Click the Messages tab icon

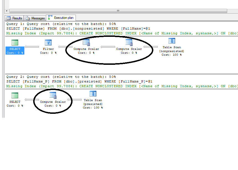tap(27, 18)
